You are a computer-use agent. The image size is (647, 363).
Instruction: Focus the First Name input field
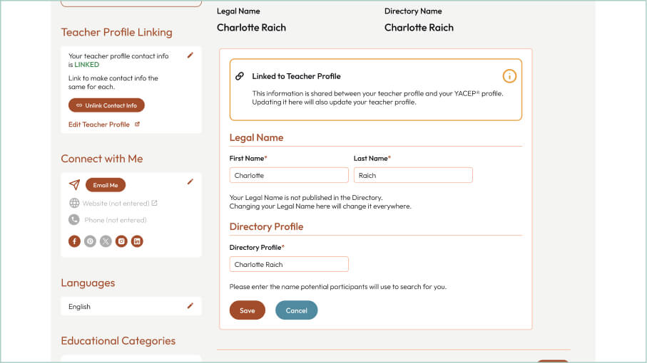pos(289,175)
